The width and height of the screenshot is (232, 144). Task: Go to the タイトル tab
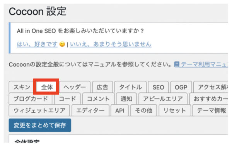pyautogui.click(x=130, y=87)
